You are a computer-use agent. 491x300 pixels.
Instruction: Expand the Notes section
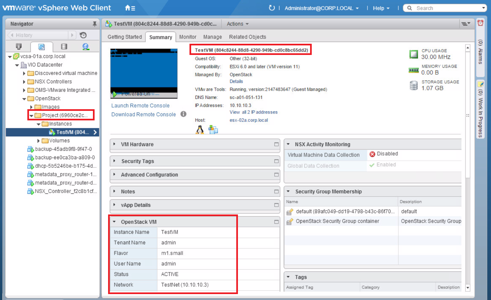point(114,191)
